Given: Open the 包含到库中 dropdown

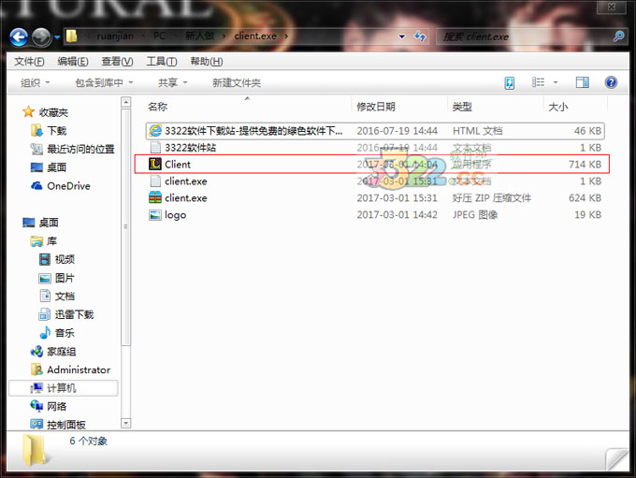Looking at the screenshot, I should point(104,82).
